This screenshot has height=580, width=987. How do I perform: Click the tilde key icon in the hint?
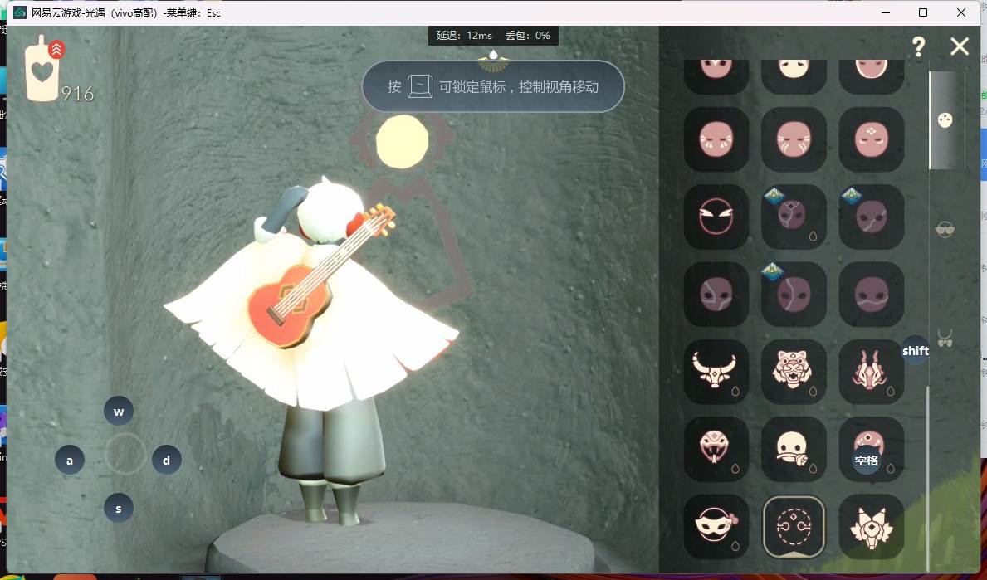pyautogui.click(x=420, y=86)
